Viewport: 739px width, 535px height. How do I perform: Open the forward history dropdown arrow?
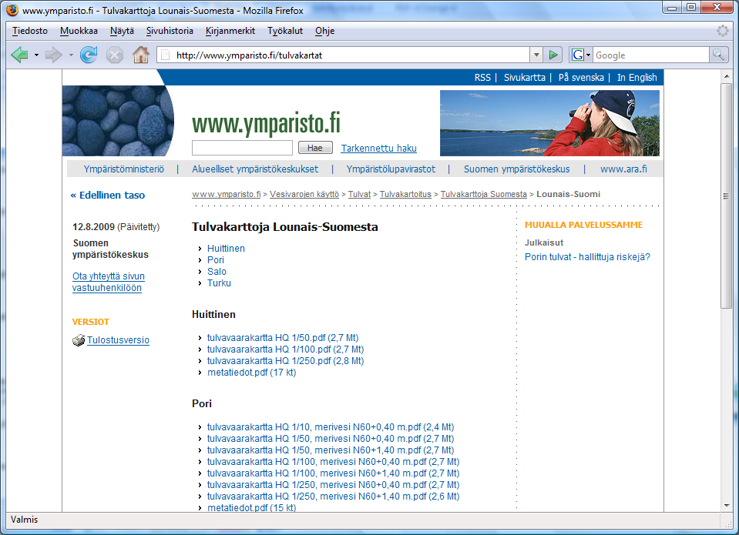[x=71, y=55]
